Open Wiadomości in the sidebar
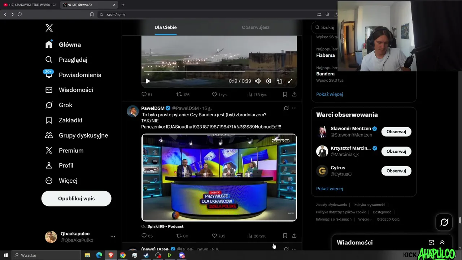This screenshot has width=462, height=260. pyautogui.click(x=69, y=90)
